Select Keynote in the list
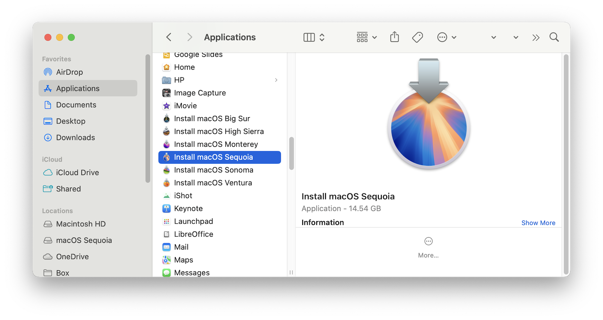 220,208
